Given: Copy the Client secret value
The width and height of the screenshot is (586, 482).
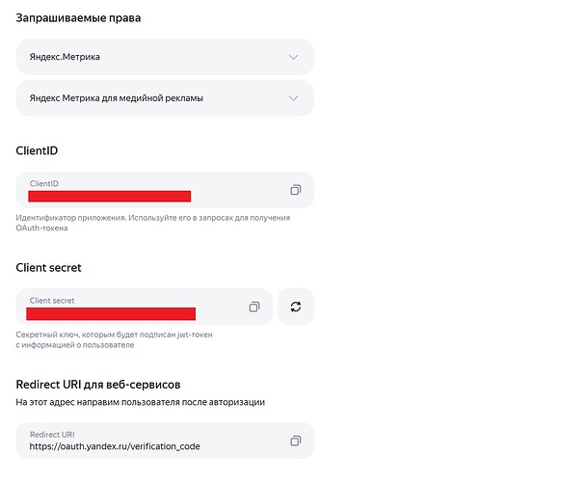Looking at the screenshot, I should point(254,307).
